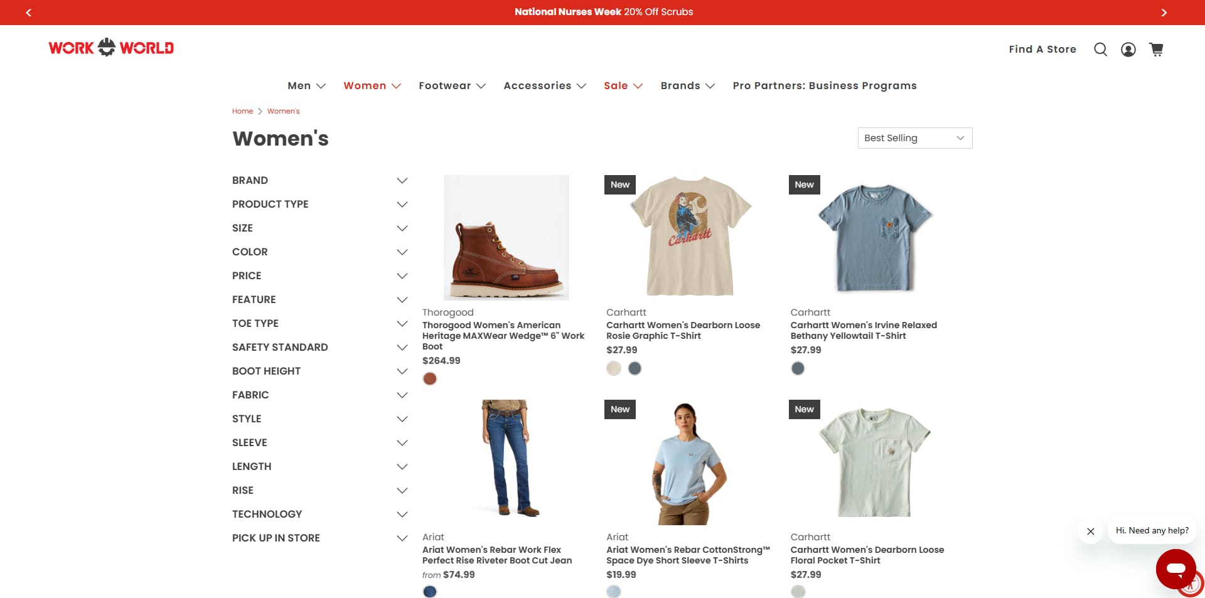
Task: Expand the BOOT HEIGHT filter
Action: coord(320,371)
